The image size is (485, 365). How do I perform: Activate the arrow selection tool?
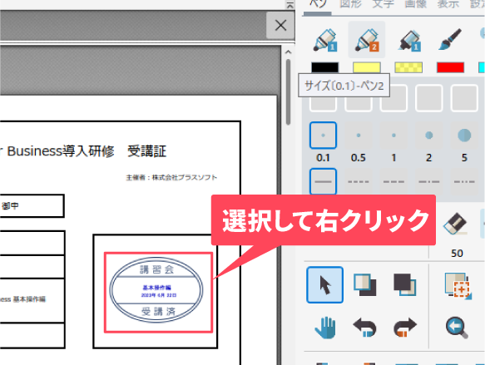(324, 284)
